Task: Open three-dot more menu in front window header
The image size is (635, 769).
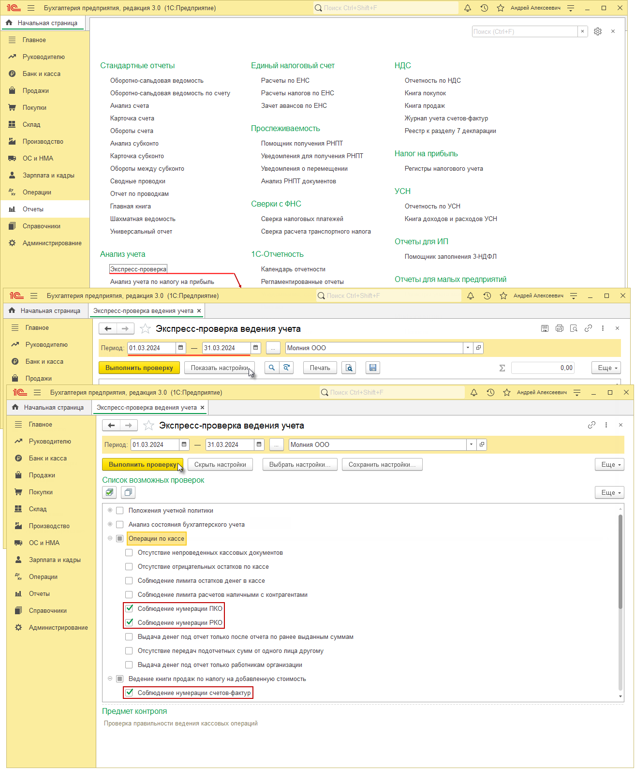Action: [606, 425]
